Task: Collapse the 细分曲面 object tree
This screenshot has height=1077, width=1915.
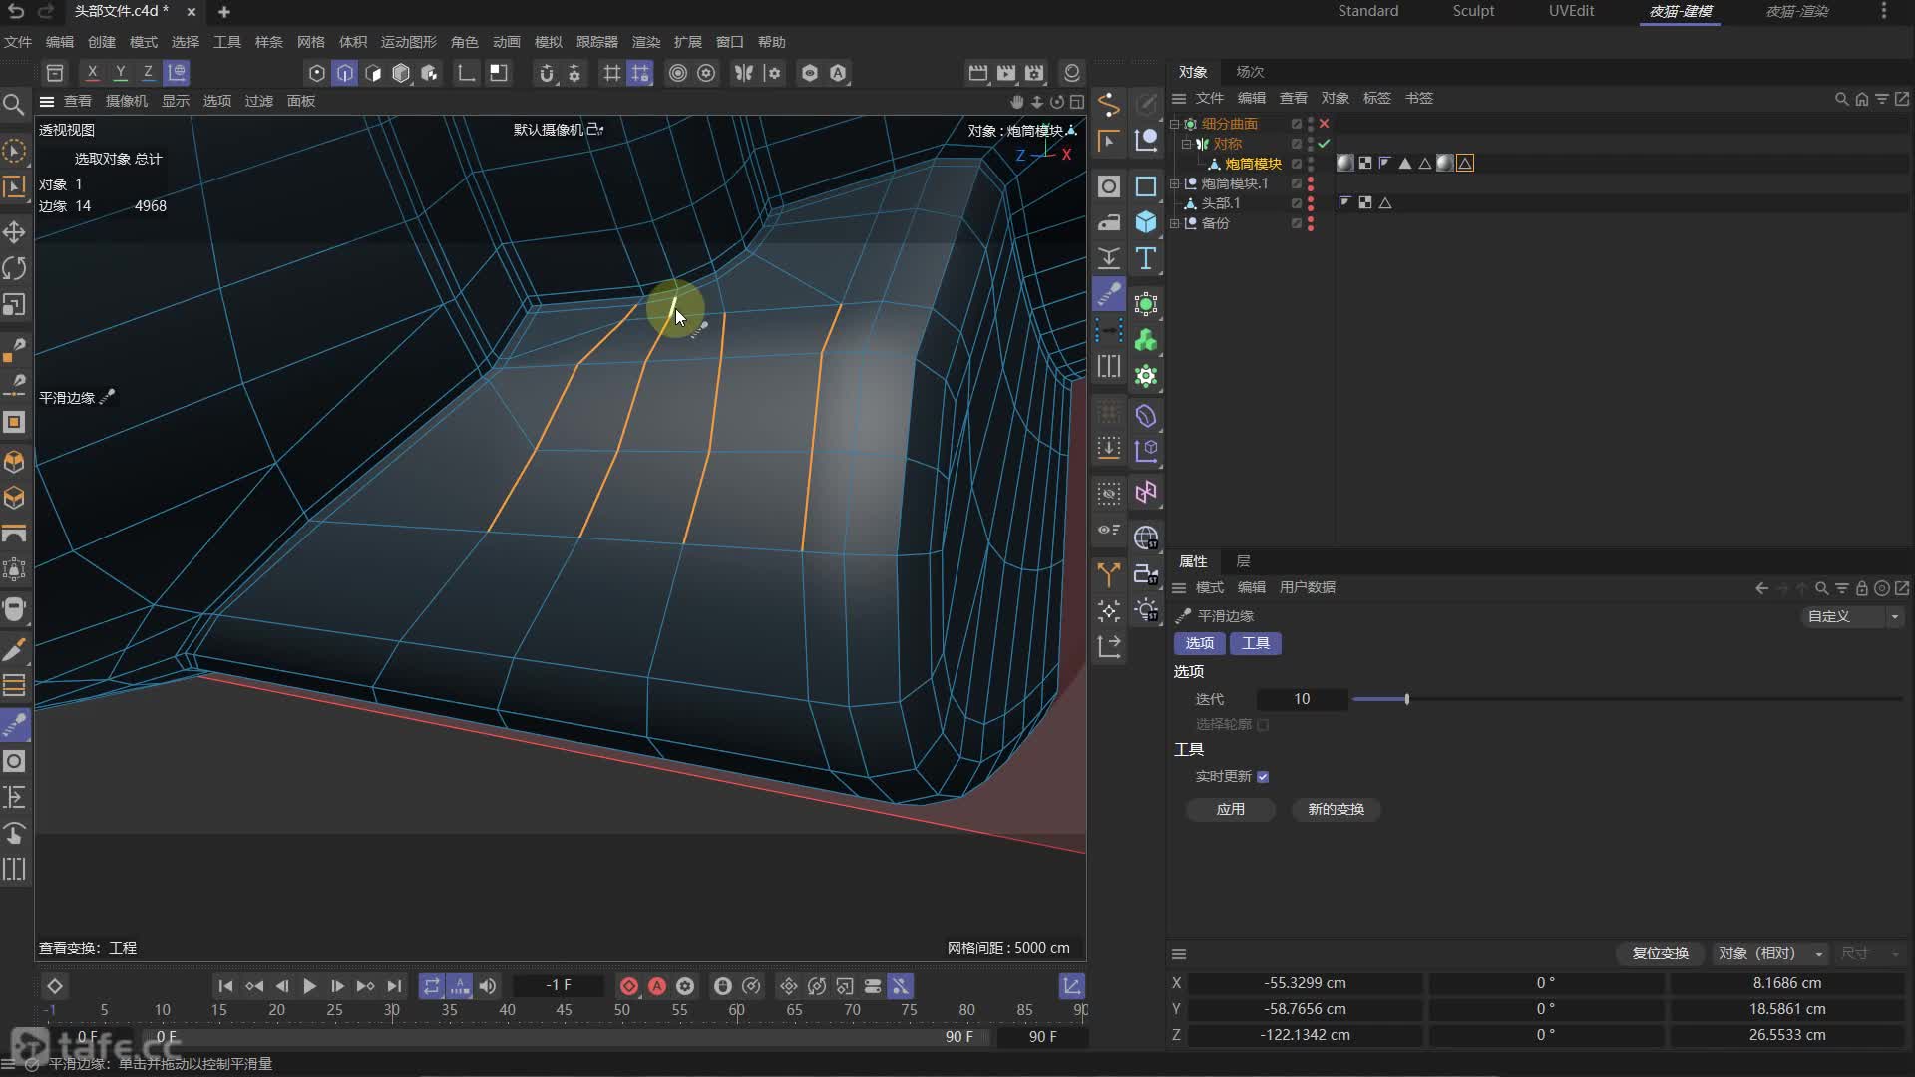Action: click(1175, 124)
